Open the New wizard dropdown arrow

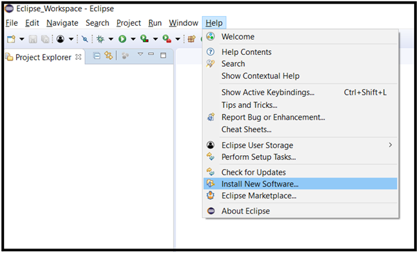point(22,39)
